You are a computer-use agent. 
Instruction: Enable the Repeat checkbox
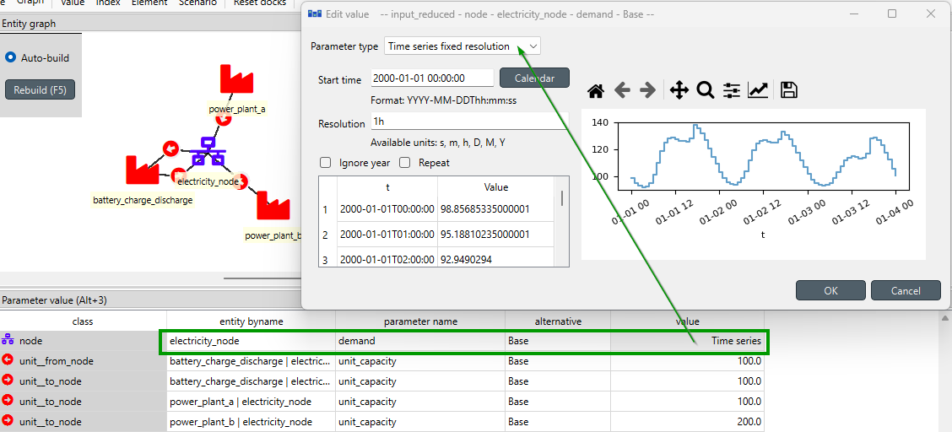pyautogui.click(x=405, y=163)
